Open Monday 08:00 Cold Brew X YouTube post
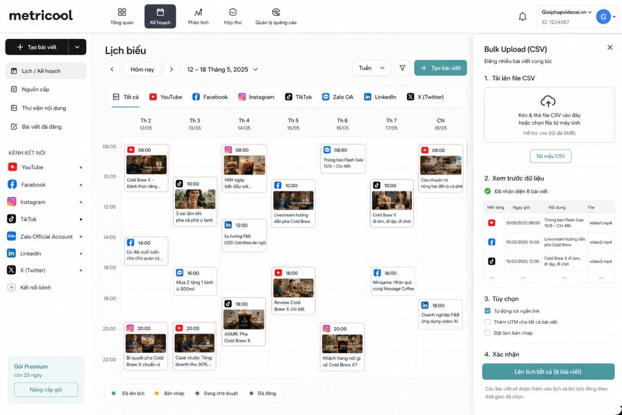 146,168
